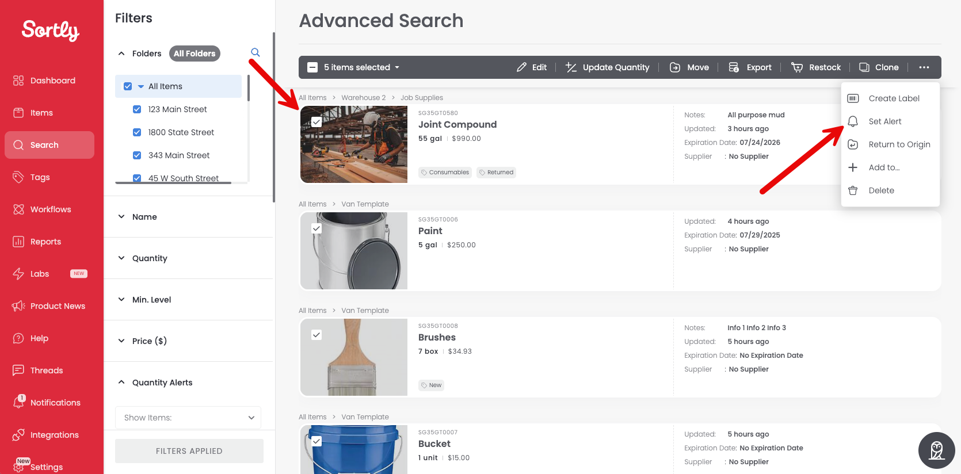Open the Show Items dropdown
This screenshot has height=474, width=961.
click(x=188, y=418)
